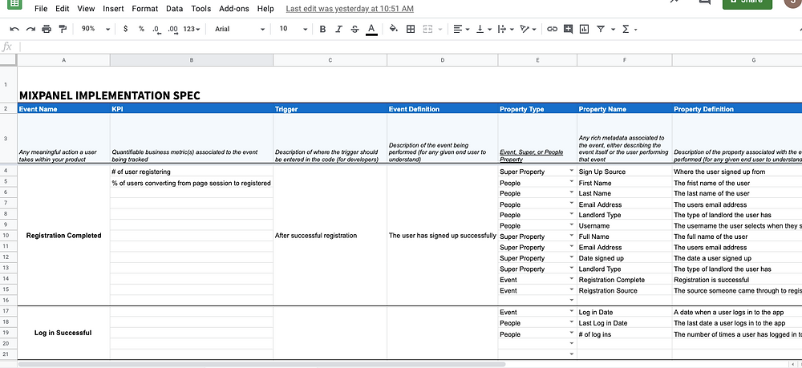Click the green Share button

coord(747,3)
